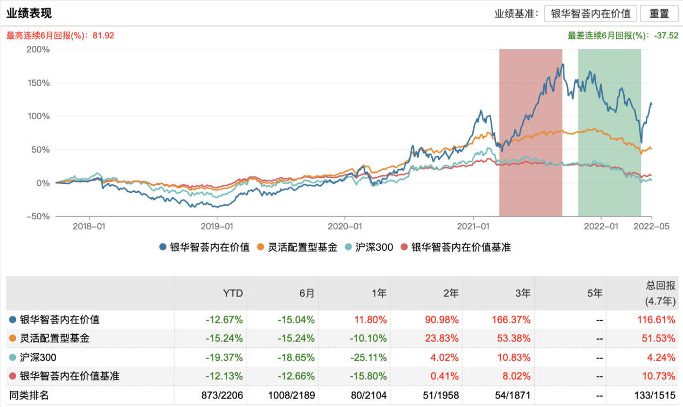Click the teal bullet in the 沪深300 table row
Screen dimensions: 683x407
(x=12, y=357)
